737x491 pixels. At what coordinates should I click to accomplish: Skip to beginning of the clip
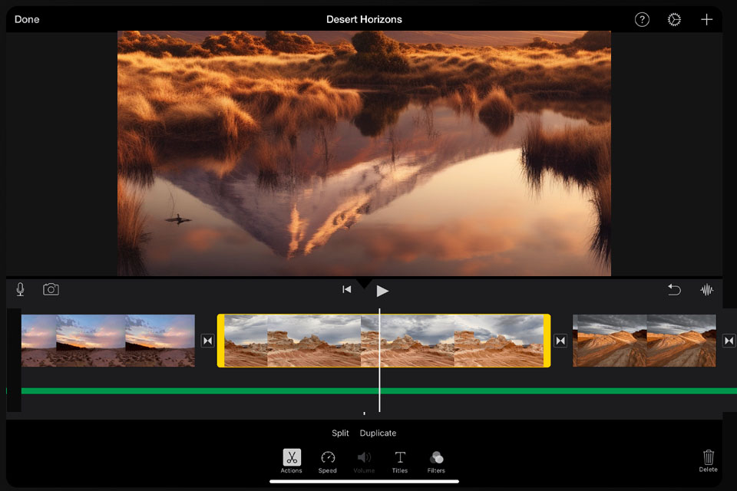click(347, 289)
